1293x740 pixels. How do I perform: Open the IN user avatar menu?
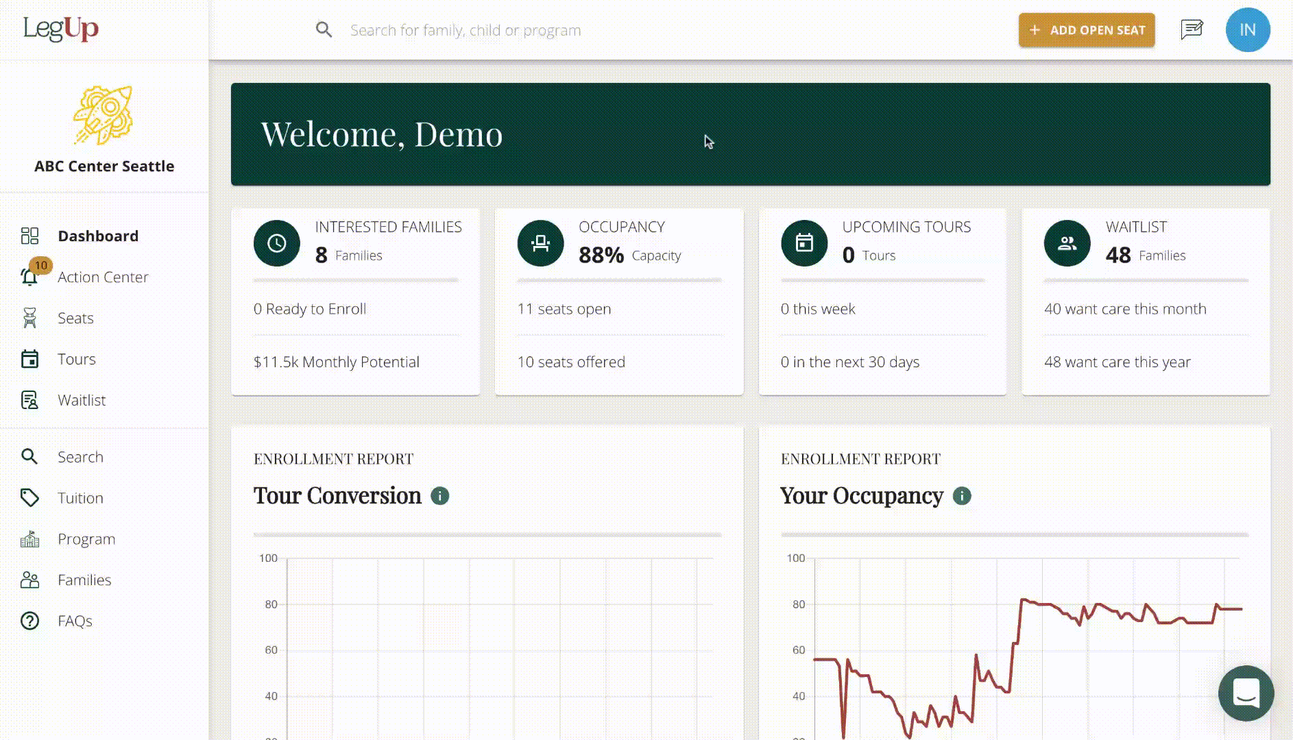click(1248, 29)
